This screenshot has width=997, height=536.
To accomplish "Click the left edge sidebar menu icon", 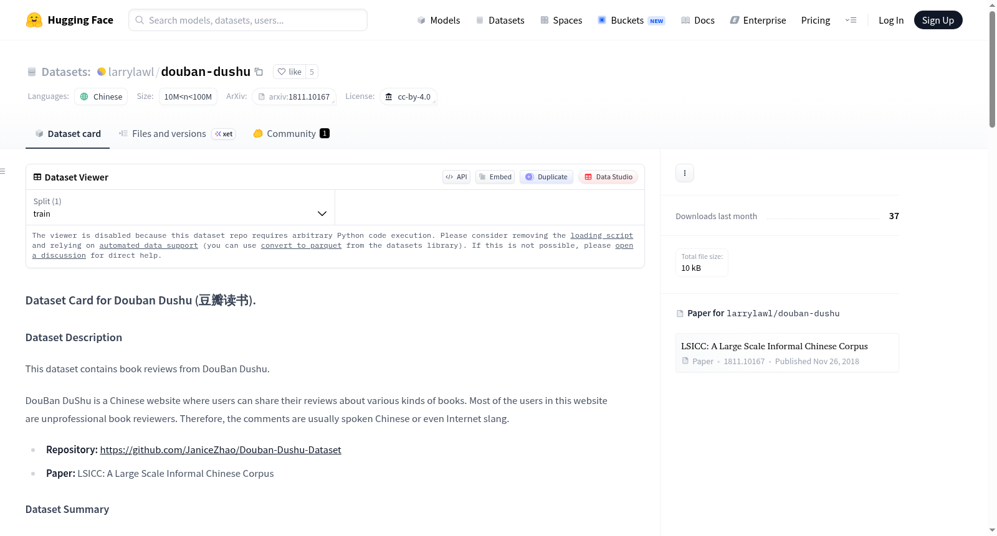I will click(x=3, y=171).
